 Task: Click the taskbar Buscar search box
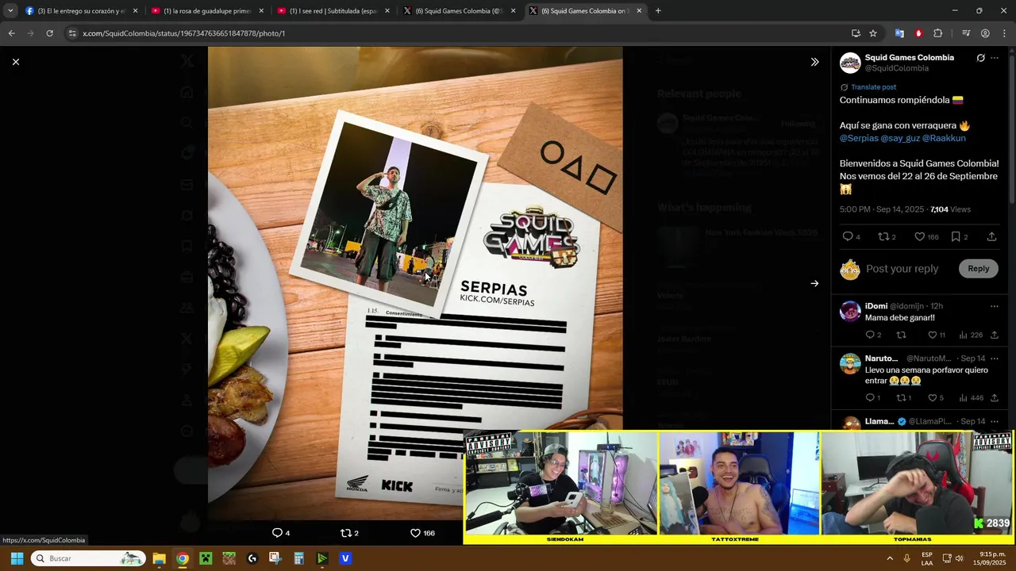[89, 558]
